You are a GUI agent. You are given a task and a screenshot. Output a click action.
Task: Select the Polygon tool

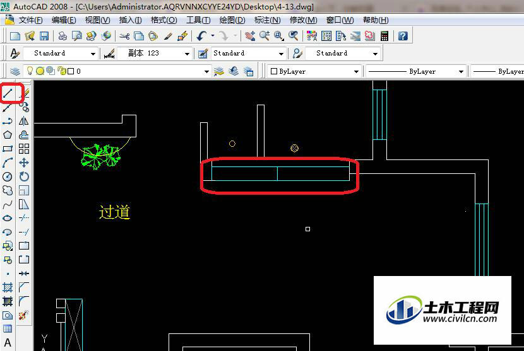point(8,135)
